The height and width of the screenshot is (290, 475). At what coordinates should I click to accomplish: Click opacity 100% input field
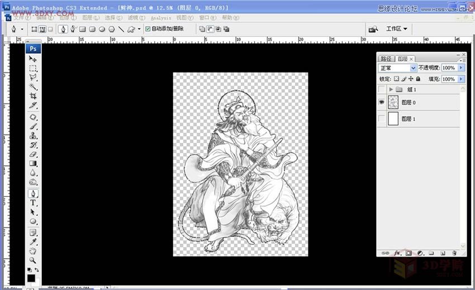(x=449, y=67)
